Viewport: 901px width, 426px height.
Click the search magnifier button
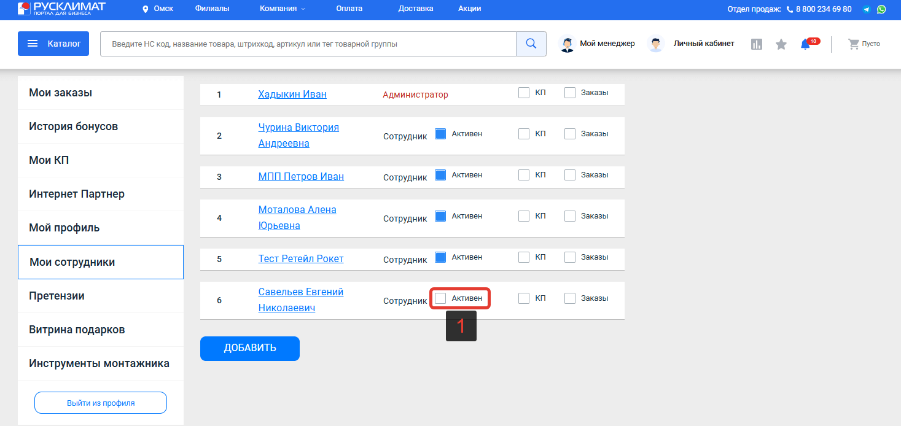click(531, 44)
